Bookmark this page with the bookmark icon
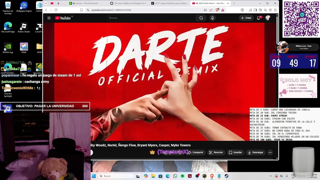Viewport: 320px width, 180px height. click(81, 10)
